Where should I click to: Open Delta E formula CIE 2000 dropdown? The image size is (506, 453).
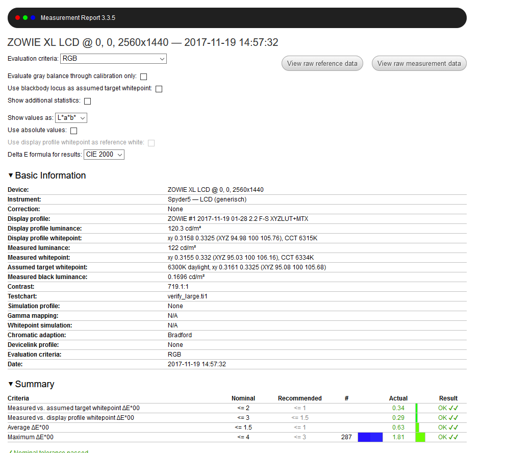tap(104, 155)
